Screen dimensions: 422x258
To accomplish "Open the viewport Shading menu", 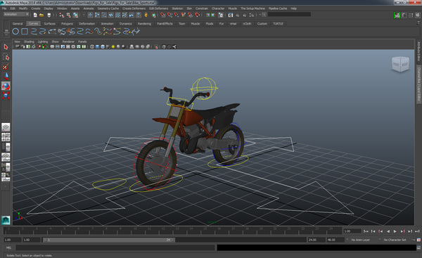I will point(29,41).
